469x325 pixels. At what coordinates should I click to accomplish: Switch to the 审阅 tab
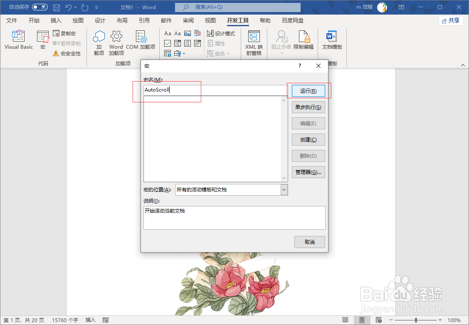tap(188, 20)
